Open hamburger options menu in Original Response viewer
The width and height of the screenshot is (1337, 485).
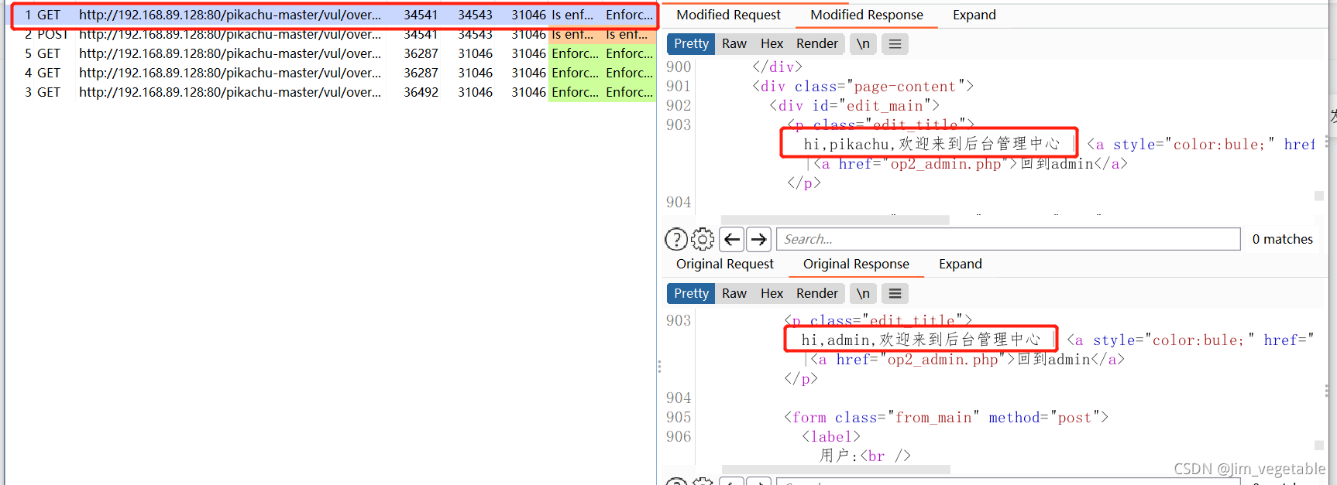click(895, 294)
